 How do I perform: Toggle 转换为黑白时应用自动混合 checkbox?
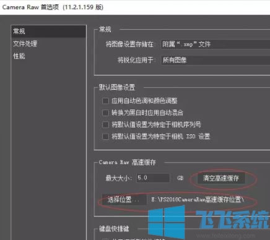[105, 113]
